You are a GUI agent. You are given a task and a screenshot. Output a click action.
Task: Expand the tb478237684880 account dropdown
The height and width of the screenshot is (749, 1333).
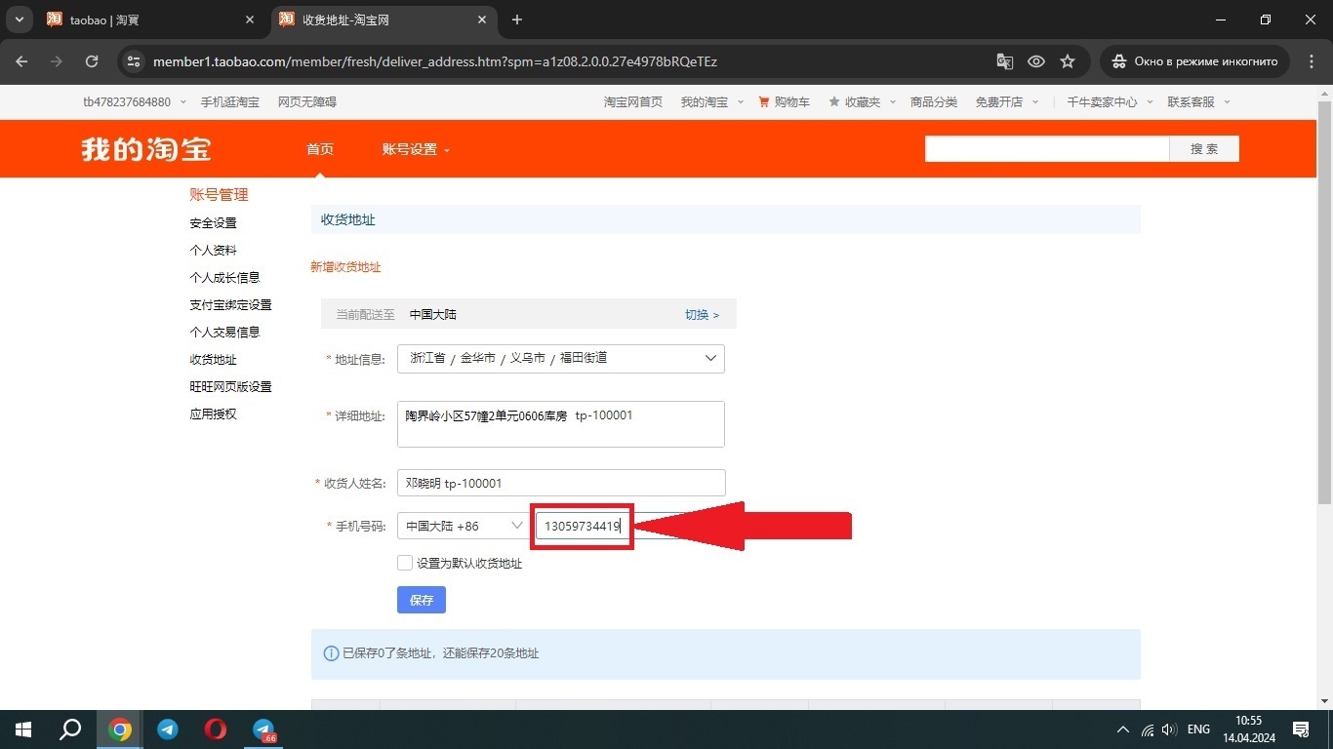click(x=135, y=101)
